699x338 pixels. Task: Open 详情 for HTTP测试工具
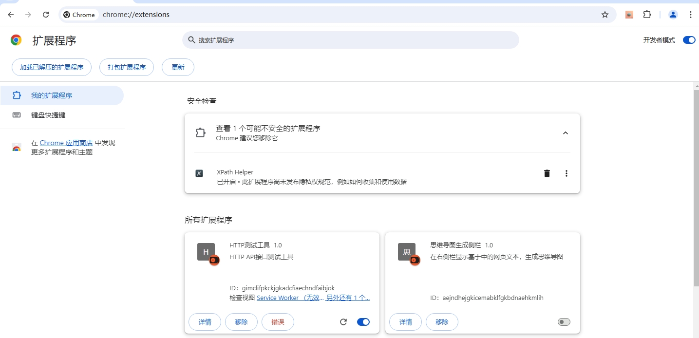click(205, 322)
